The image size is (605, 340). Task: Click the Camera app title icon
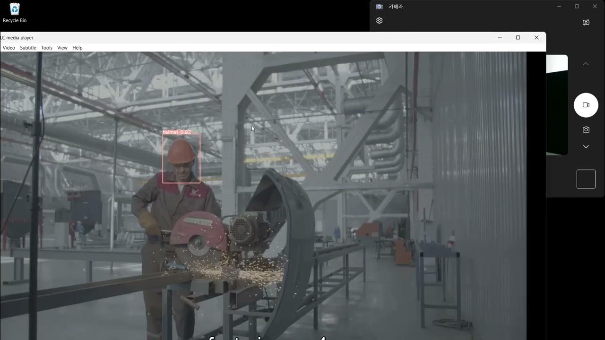coord(379,7)
